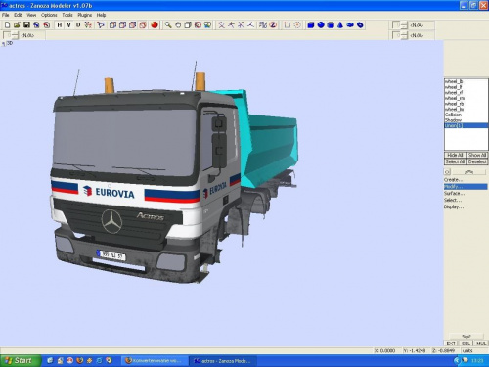Switch to the Firefox taskbar window

[x=155, y=361]
